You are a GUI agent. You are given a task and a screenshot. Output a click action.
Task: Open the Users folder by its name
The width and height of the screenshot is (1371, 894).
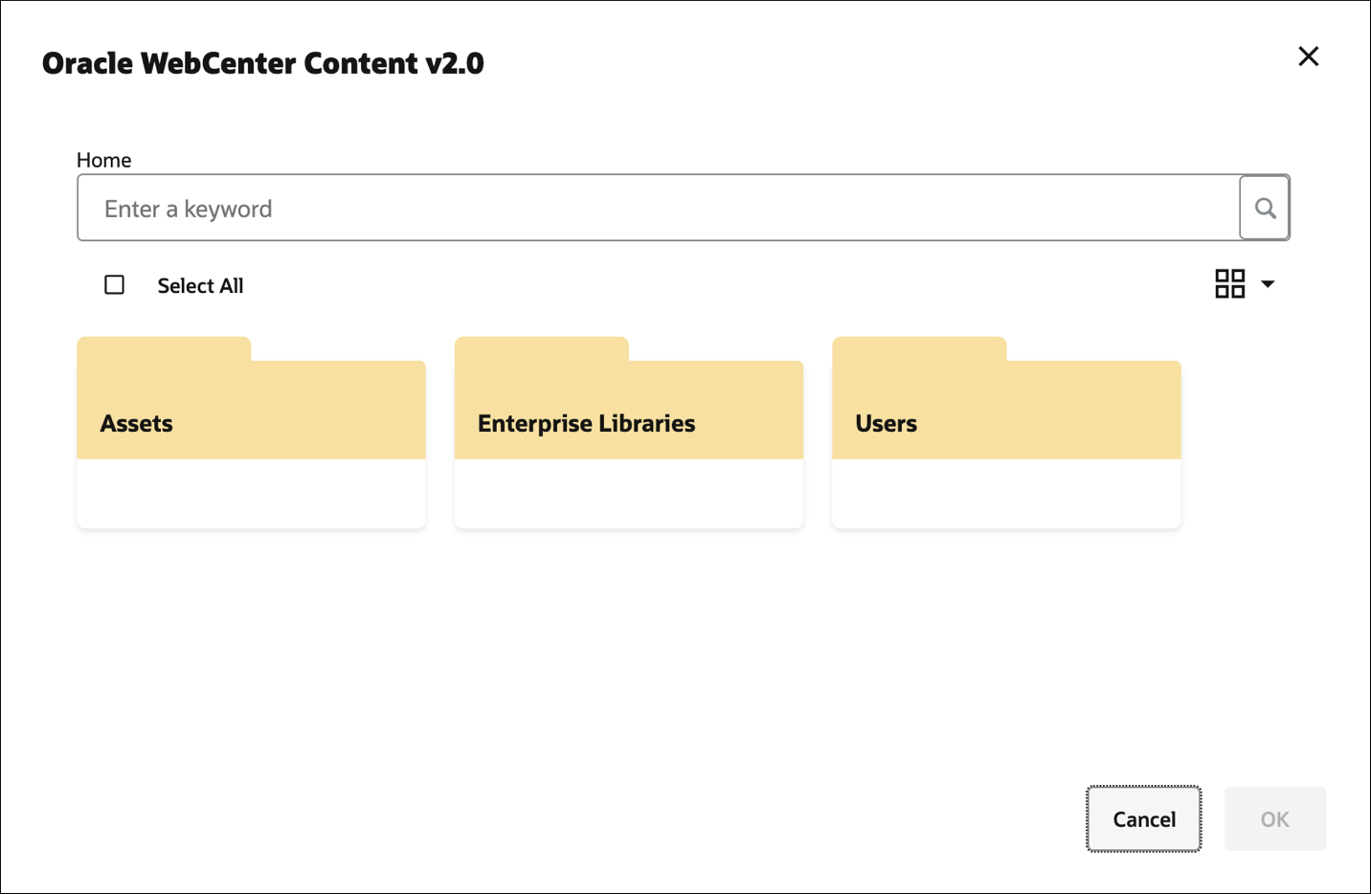tap(886, 423)
